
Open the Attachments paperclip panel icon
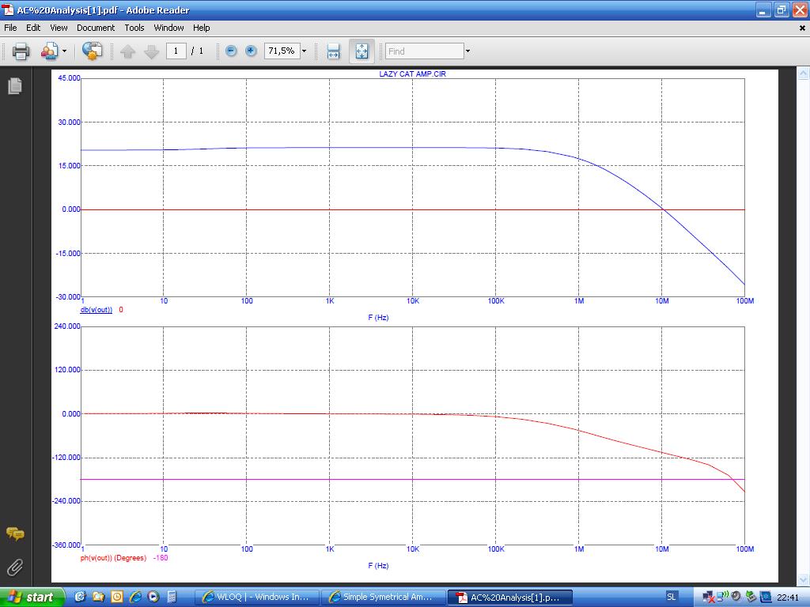[15, 567]
